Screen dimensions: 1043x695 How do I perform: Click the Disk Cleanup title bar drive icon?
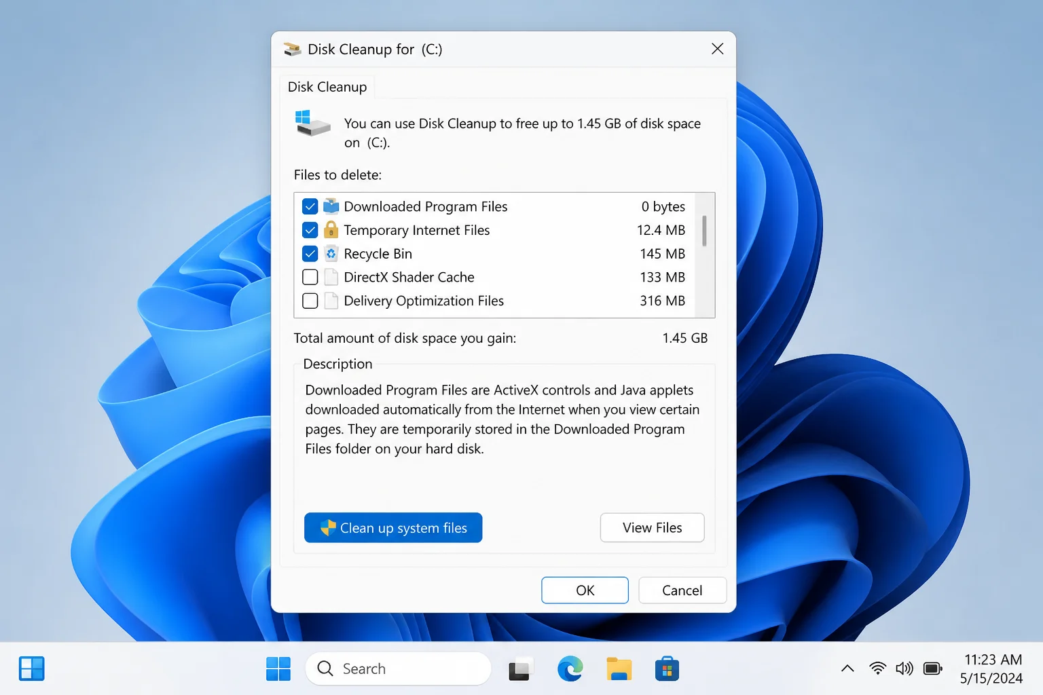(x=293, y=49)
